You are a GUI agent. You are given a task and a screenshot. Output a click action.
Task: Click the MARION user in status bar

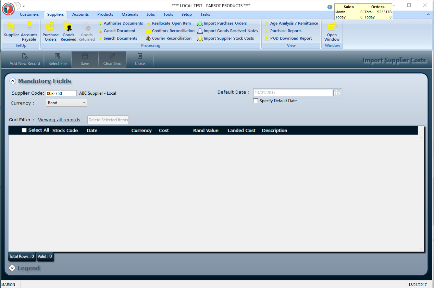(x=9, y=285)
